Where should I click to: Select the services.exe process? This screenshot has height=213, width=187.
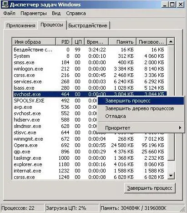pyautogui.click(x=90, y=81)
